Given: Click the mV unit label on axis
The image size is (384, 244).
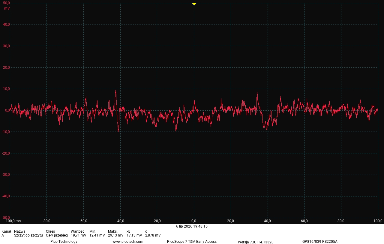Looking at the screenshot, I should [x=7, y=8].
